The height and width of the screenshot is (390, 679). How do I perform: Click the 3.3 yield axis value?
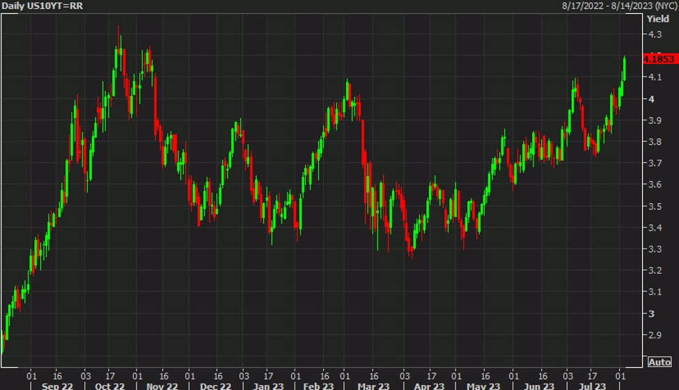click(655, 249)
